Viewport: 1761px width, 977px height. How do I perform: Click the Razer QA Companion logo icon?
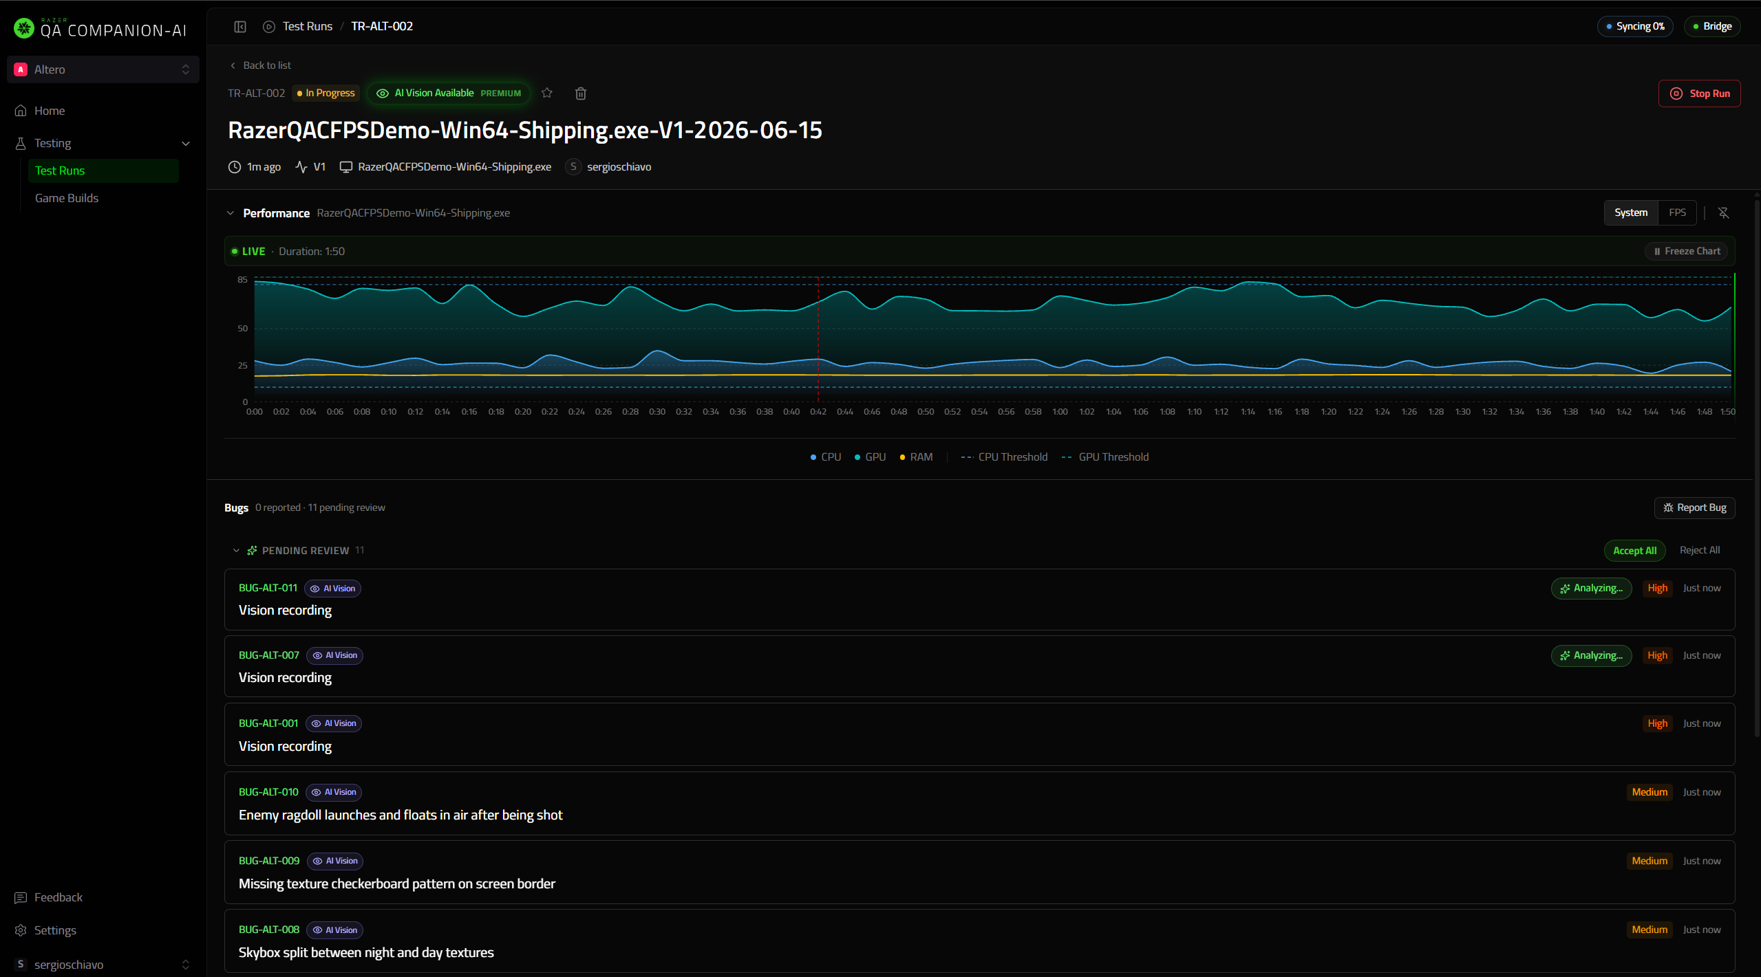coord(24,28)
